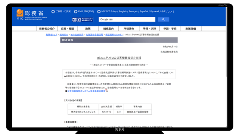Open the 予算・決算 menu
This screenshot has width=239, height=134.
tap(149, 29)
